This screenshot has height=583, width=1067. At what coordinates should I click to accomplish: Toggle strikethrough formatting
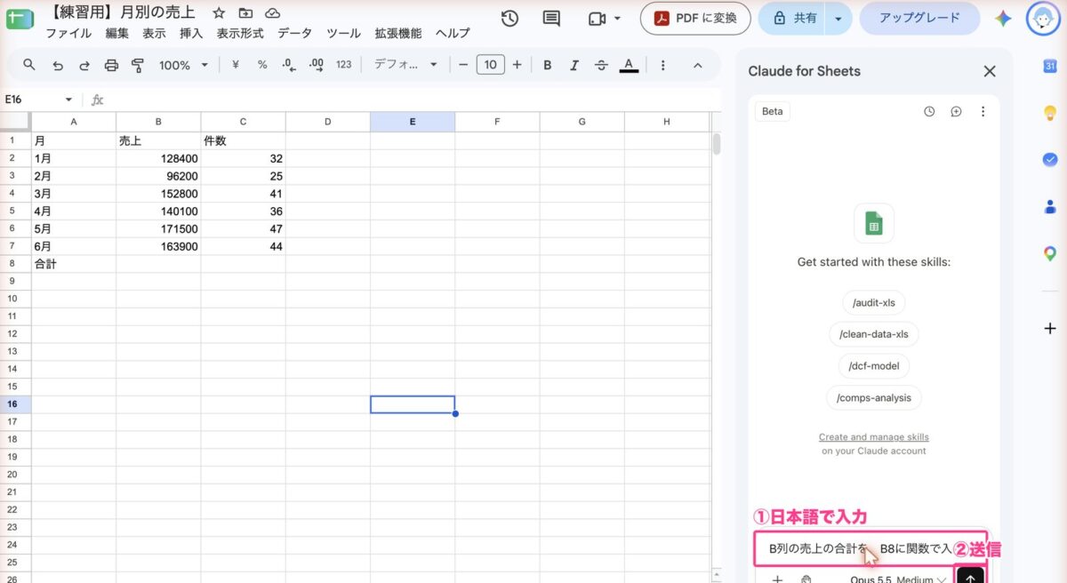point(601,65)
